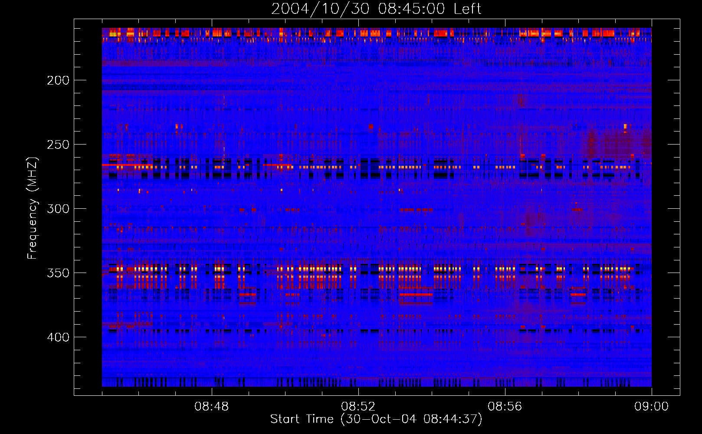This screenshot has height=434, width=702.
Task: Click the 'Frequency (MHZ)' axis label
Action: coord(33,208)
